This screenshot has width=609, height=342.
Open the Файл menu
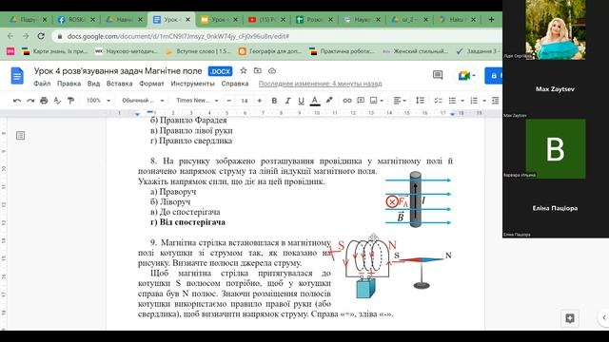pos(42,84)
